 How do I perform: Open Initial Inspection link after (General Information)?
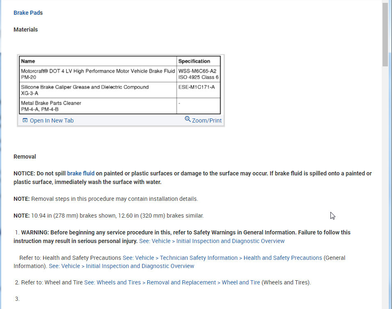pos(121,266)
